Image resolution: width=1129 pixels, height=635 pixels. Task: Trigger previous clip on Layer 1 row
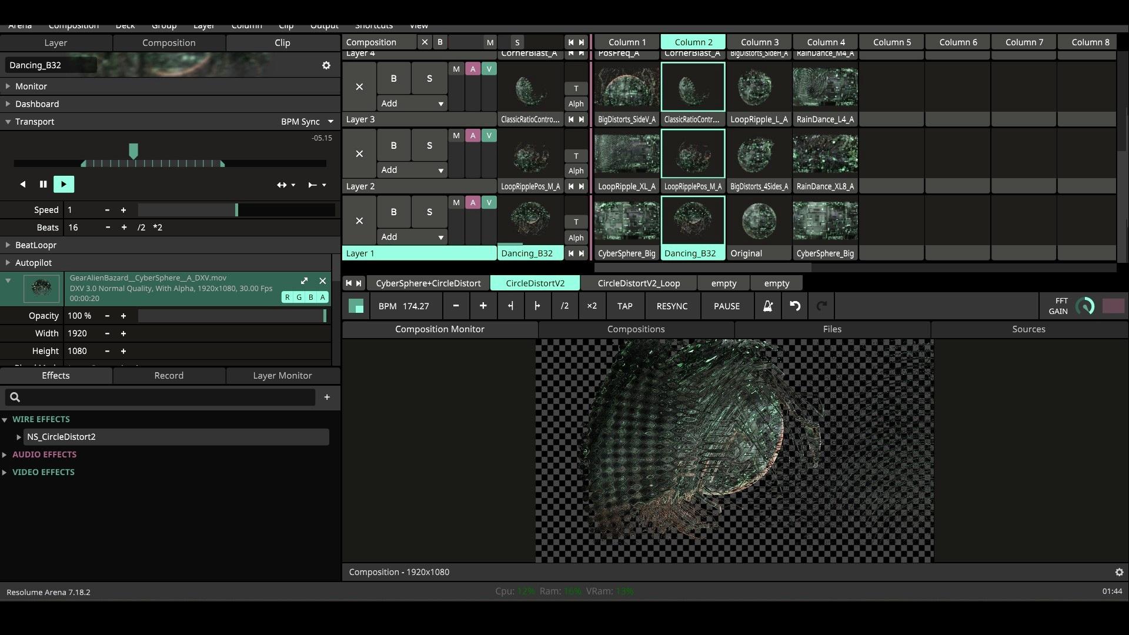[x=570, y=253]
